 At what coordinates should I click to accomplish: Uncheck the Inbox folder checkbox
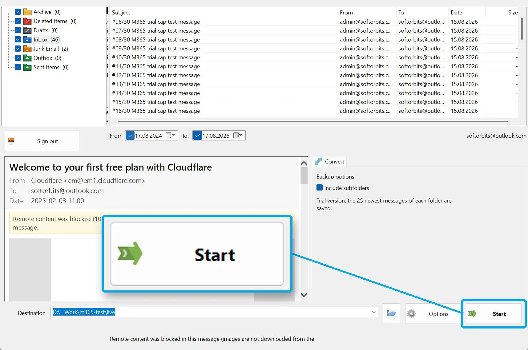pyautogui.click(x=18, y=39)
